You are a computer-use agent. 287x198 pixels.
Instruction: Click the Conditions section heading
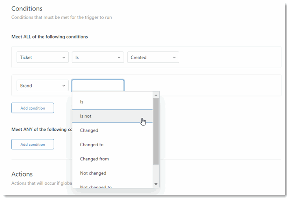tap(27, 9)
